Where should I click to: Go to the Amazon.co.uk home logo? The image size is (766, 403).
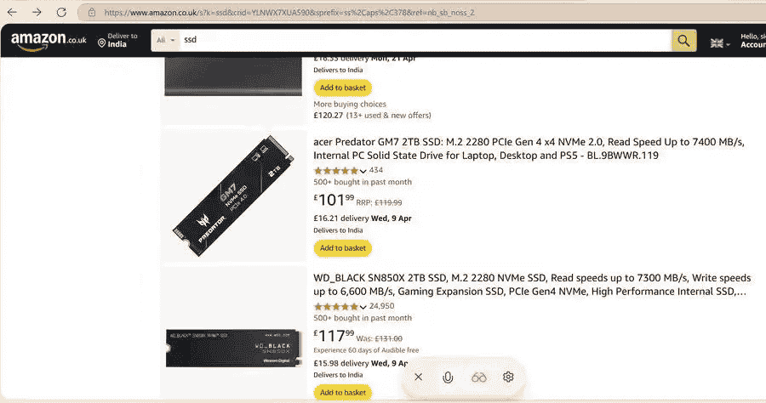tap(49, 40)
